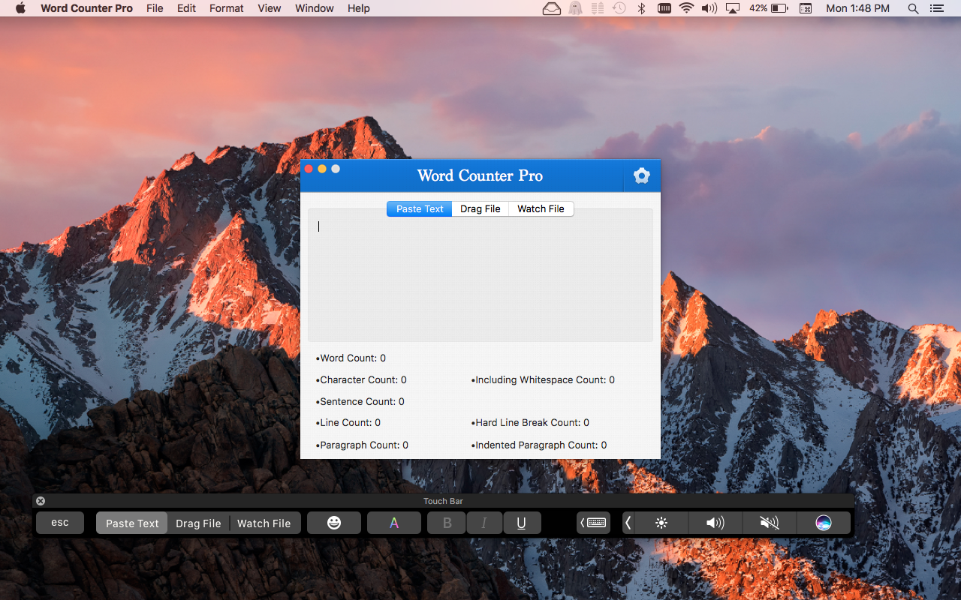Screen dimensions: 961x600
Task: Tap Watch File on Touch Bar
Action: point(264,523)
